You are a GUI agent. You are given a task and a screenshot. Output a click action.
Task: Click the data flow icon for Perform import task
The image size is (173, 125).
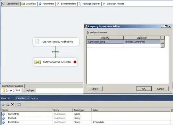tap(37, 62)
